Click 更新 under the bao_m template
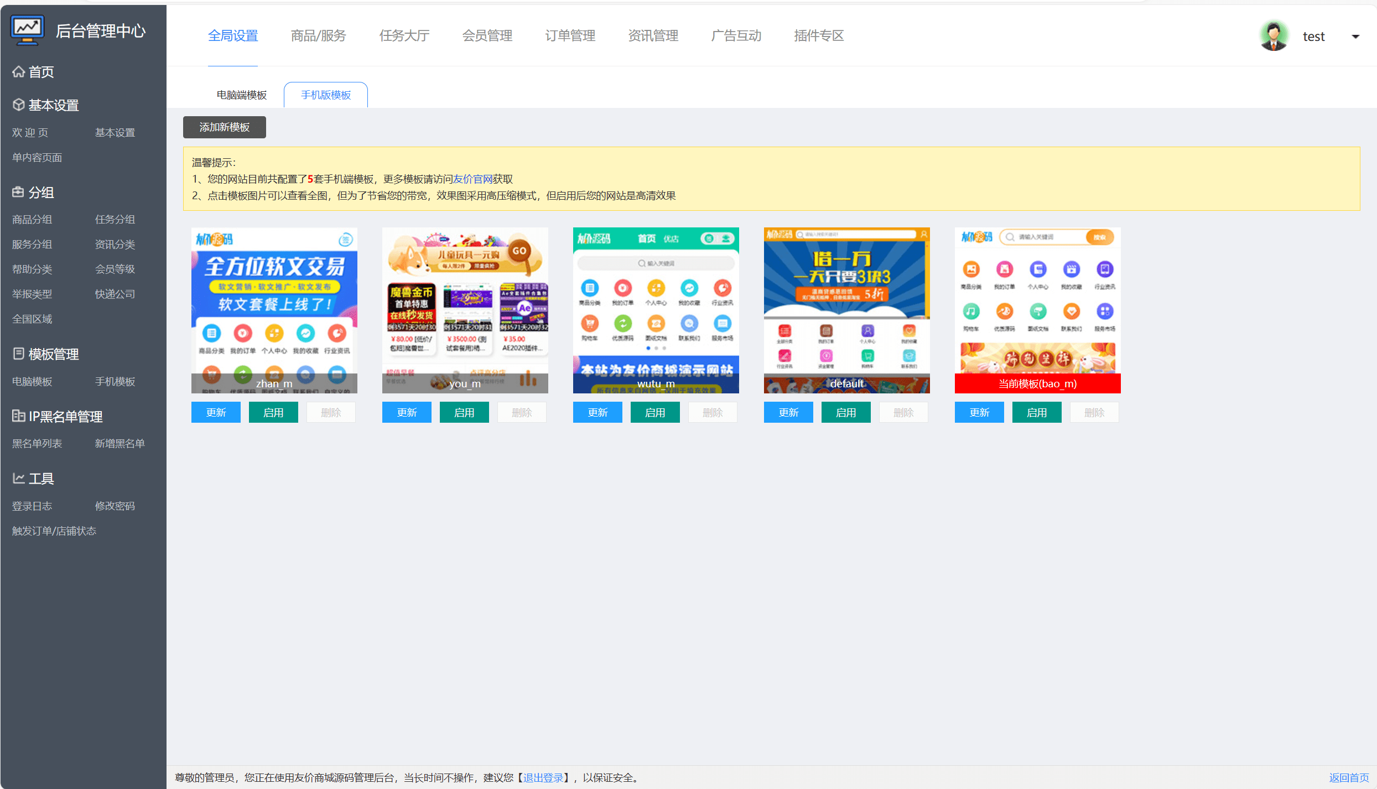The image size is (1377, 789). click(x=979, y=413)
